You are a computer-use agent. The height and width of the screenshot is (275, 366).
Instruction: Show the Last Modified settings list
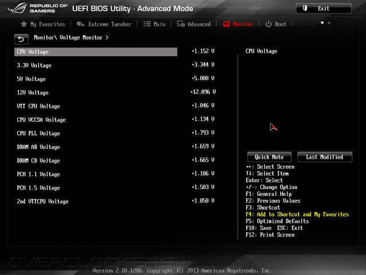pos(325,157)
